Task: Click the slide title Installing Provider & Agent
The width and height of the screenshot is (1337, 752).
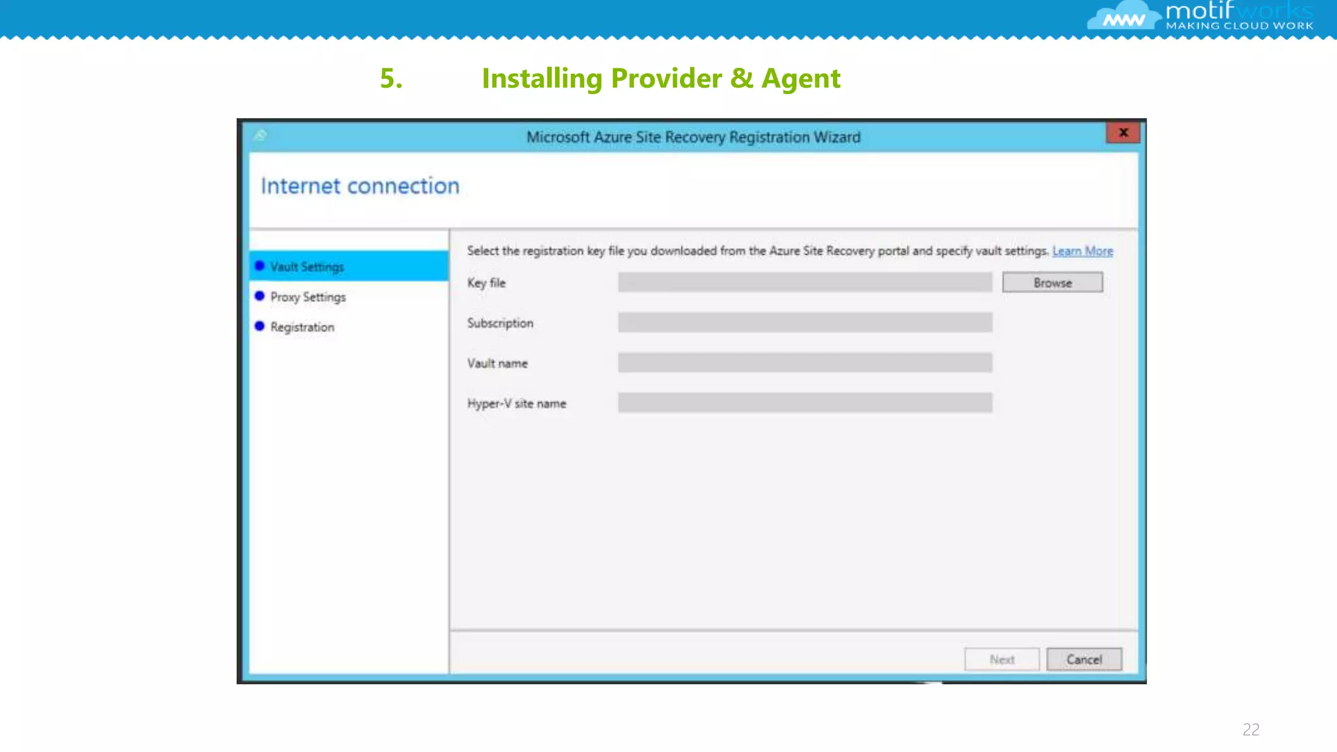Action: click(x=661, y=78)
